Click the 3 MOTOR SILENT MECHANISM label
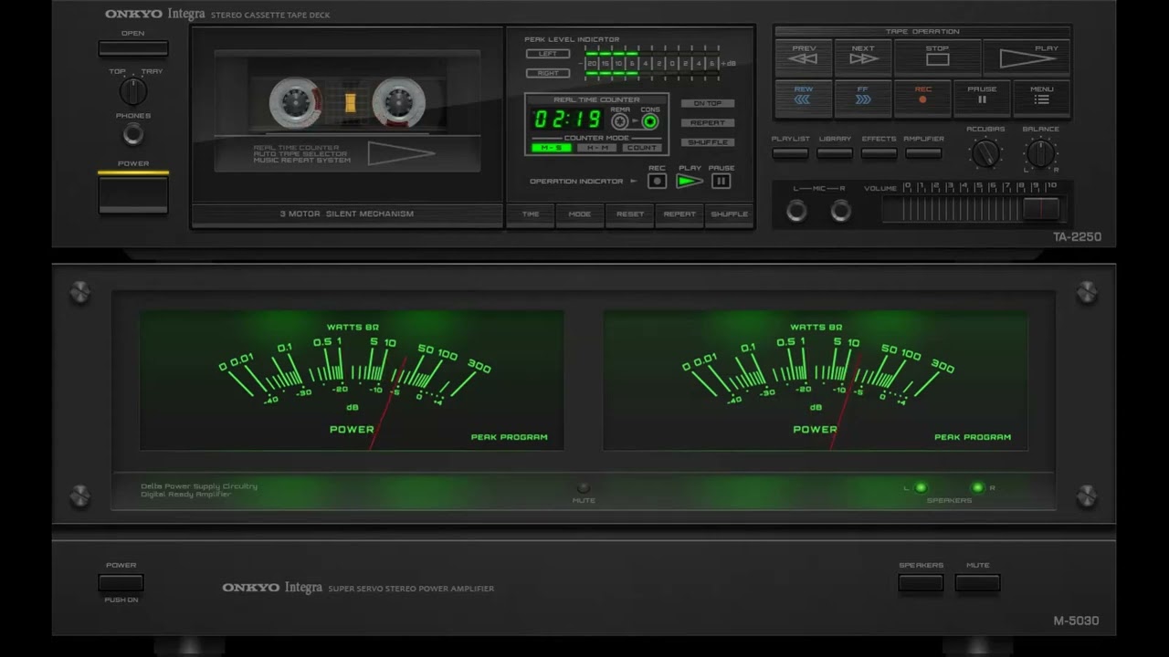 tap(347, 214)
